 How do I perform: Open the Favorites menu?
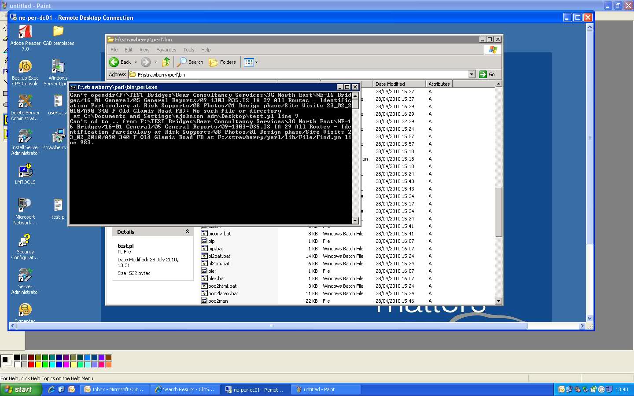[166, 50]
